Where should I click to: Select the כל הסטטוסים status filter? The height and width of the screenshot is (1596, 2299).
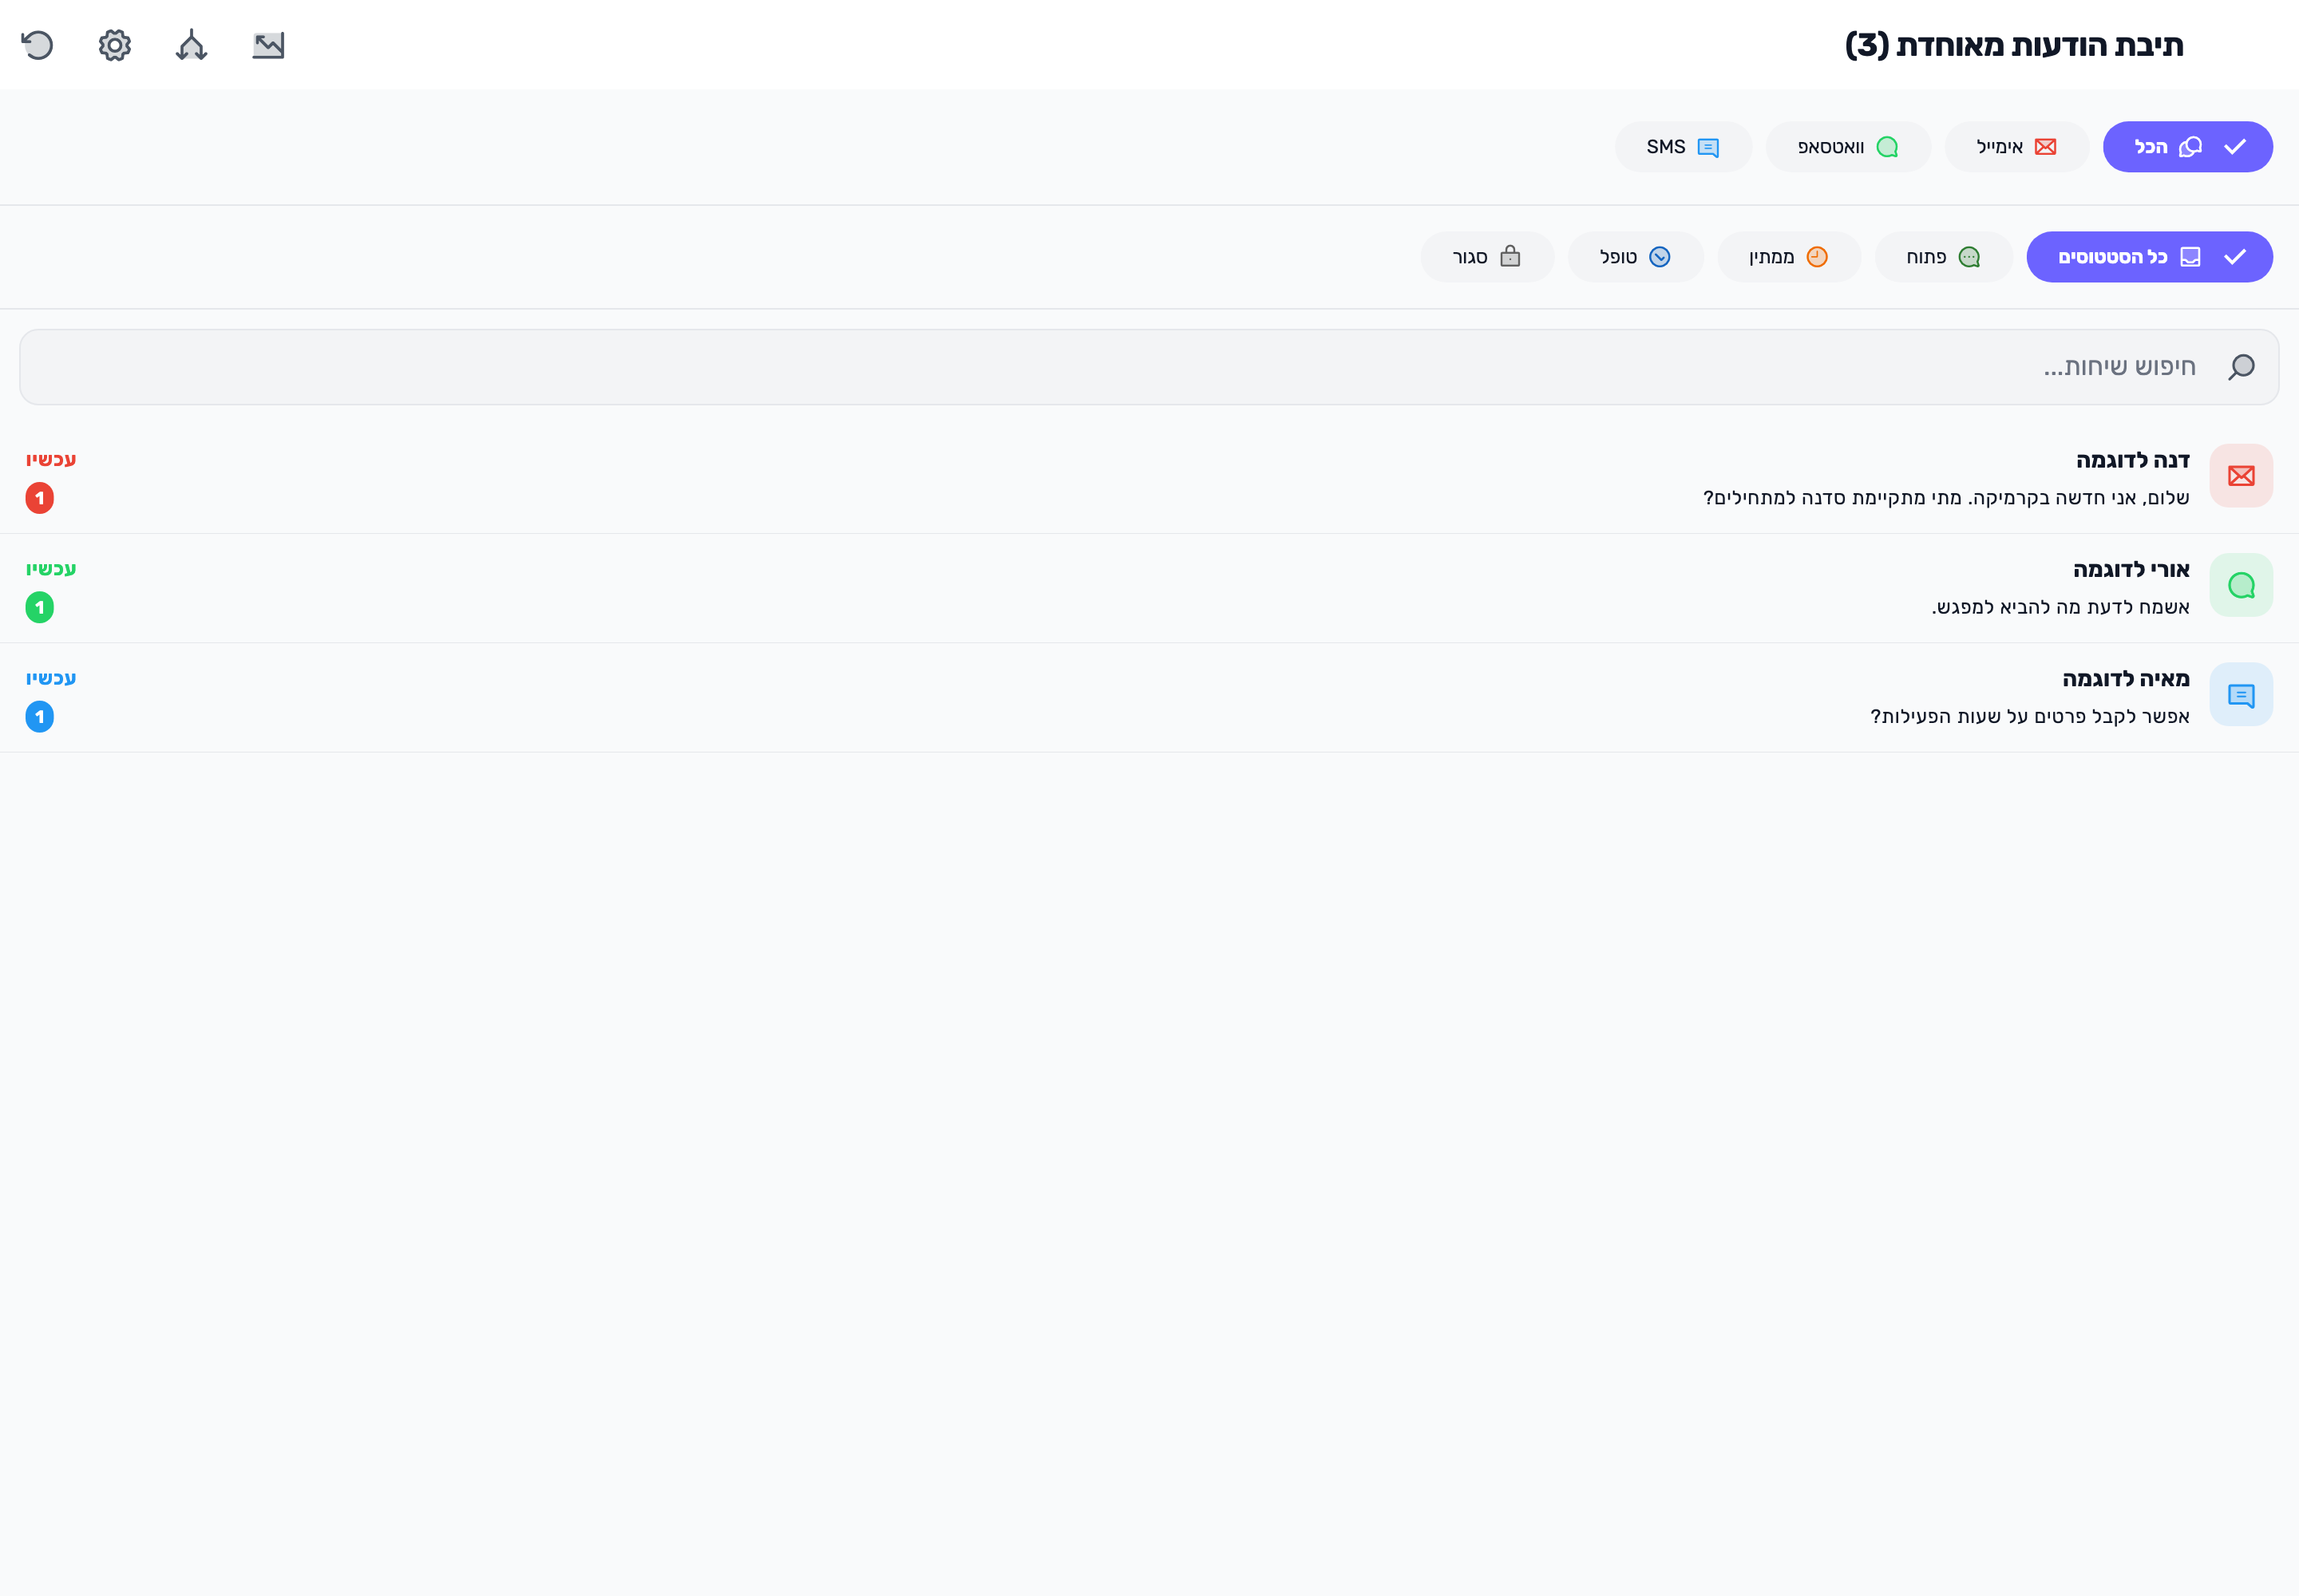pos(2149,257)
